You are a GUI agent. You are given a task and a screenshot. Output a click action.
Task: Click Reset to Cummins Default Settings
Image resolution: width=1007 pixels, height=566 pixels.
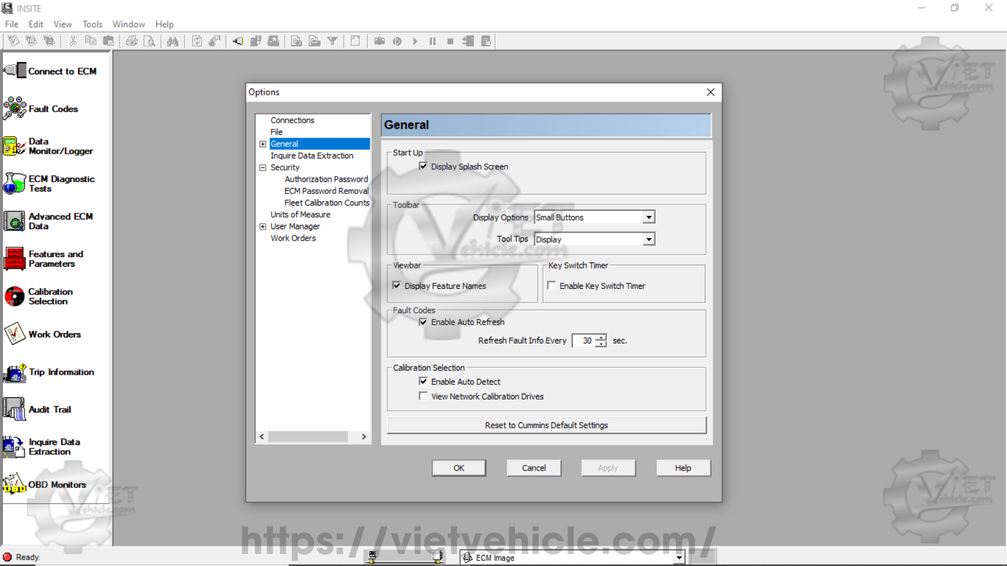pos(546,425)
